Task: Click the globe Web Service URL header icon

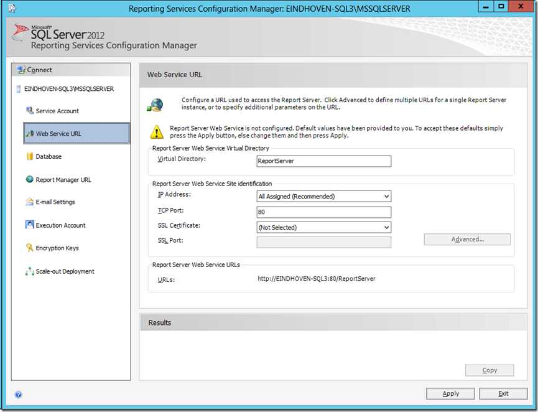Action: click(x=155, y=105)
